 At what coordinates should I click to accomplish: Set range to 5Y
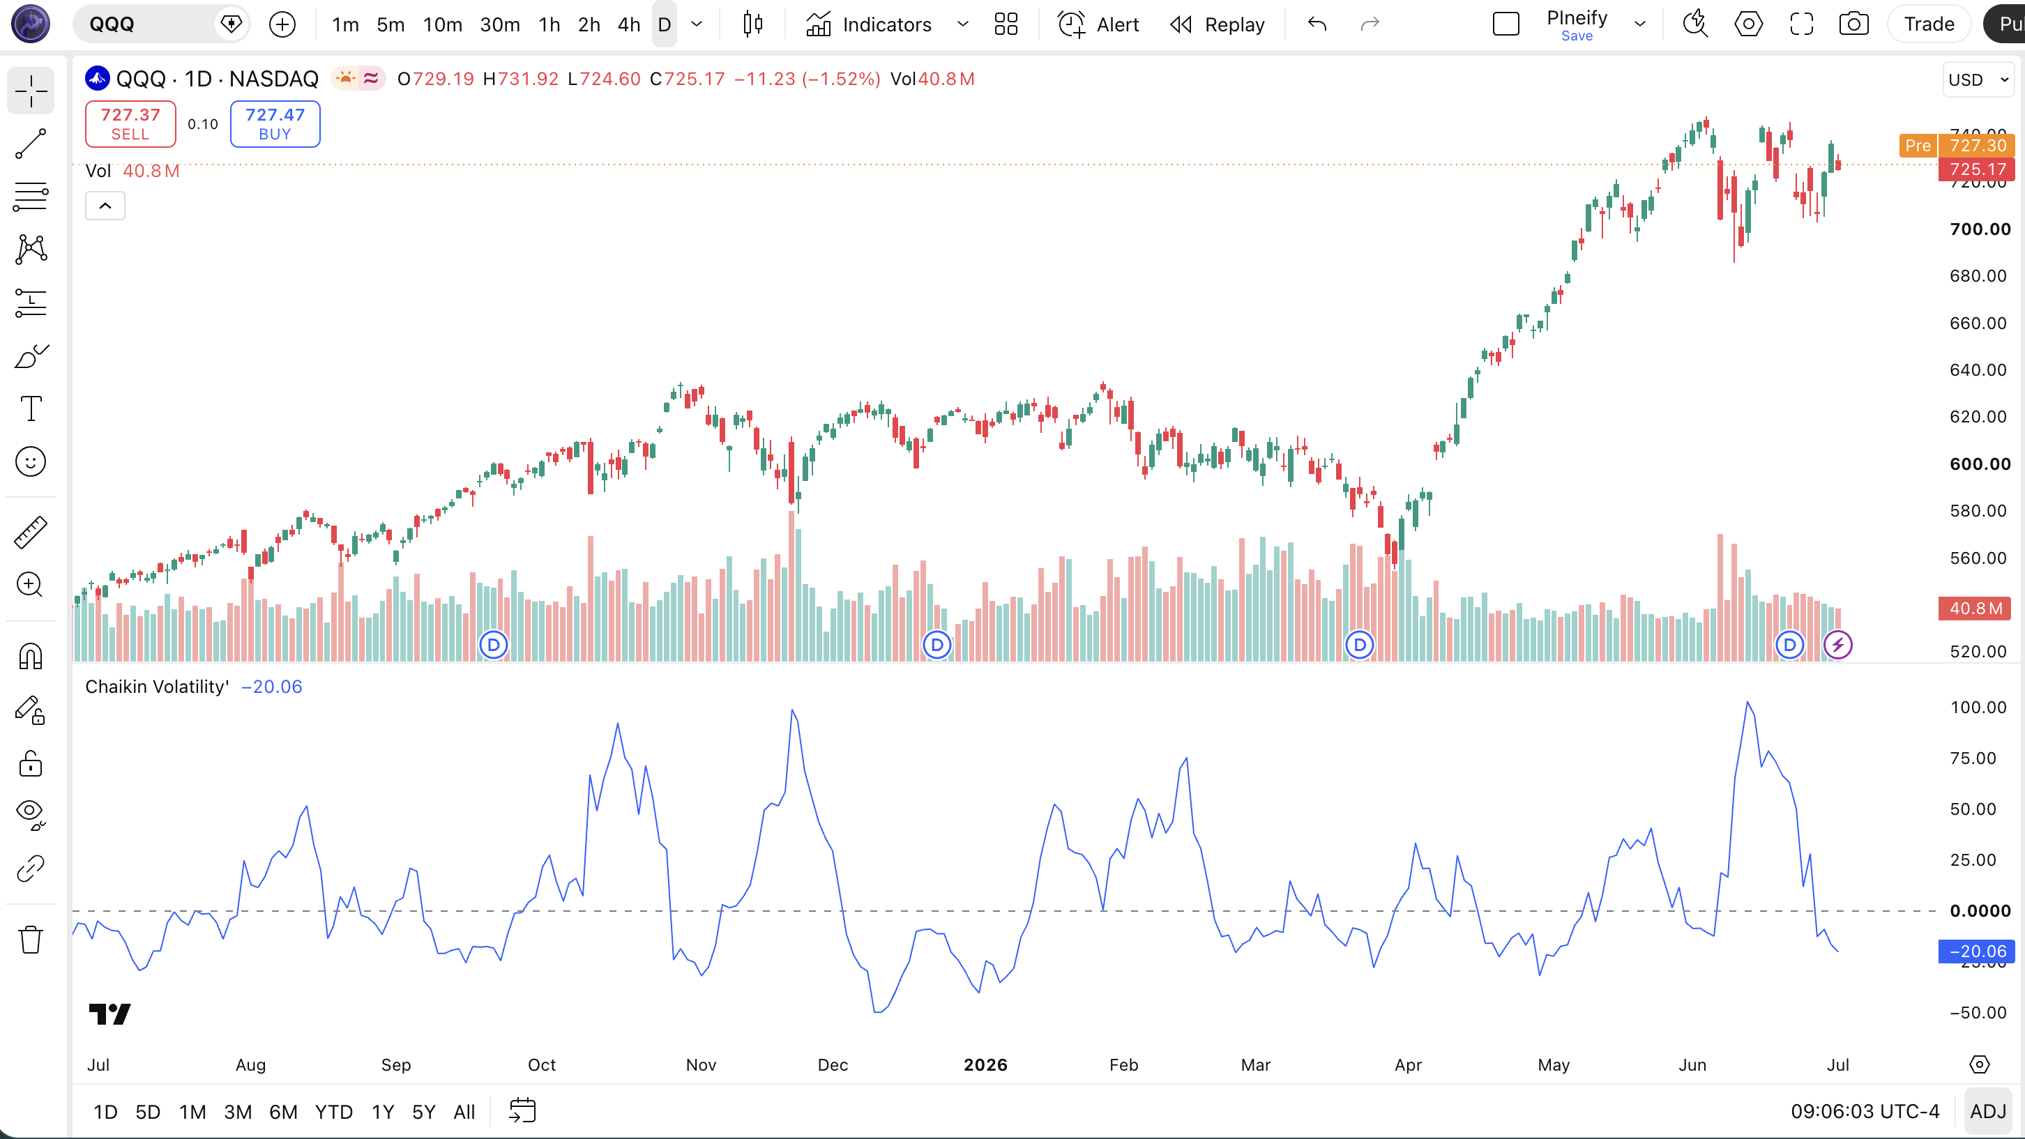[424, 1112]
